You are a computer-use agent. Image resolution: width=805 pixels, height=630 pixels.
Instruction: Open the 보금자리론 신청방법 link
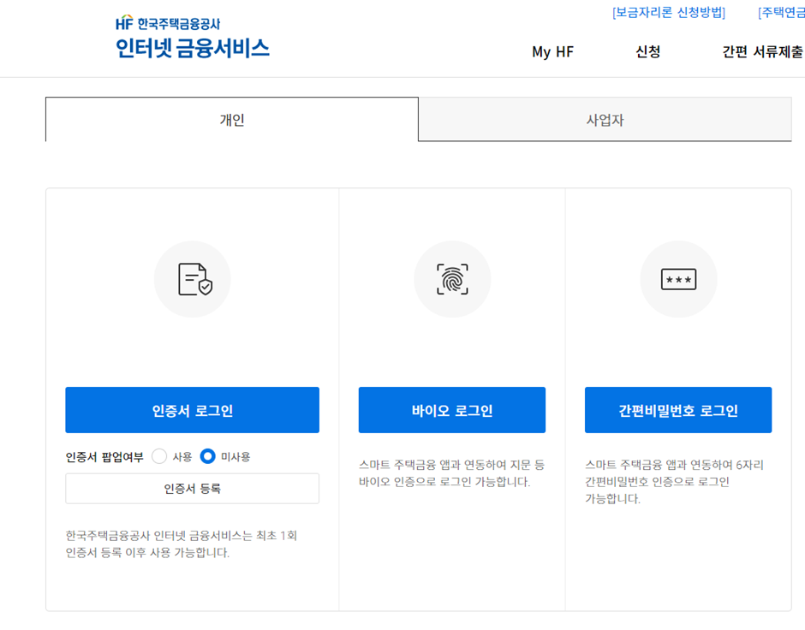(x=666, y=12)
